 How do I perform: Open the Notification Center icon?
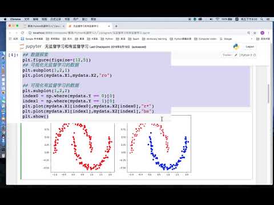click(x=268, y=19)
